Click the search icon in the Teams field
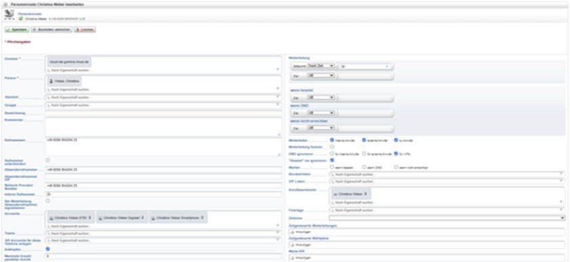Image resolution: width=570 pixels, height=262 pixels. pyautogui.click(x=48, y=234)
